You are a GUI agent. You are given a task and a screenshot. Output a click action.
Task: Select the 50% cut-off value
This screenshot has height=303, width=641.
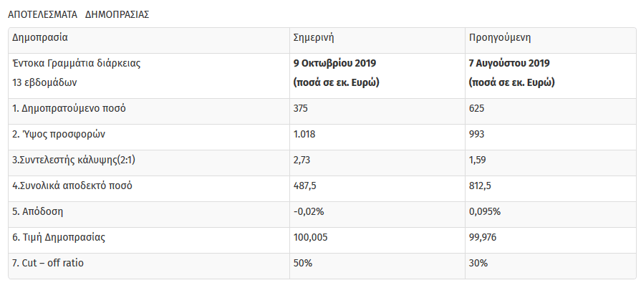pyautogui.click(x=303, y=263)
